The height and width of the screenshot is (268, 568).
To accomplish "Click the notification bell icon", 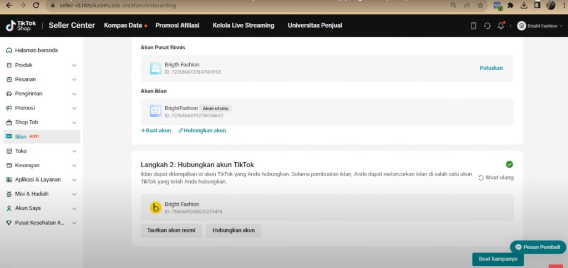I will (x=501, y=25).
